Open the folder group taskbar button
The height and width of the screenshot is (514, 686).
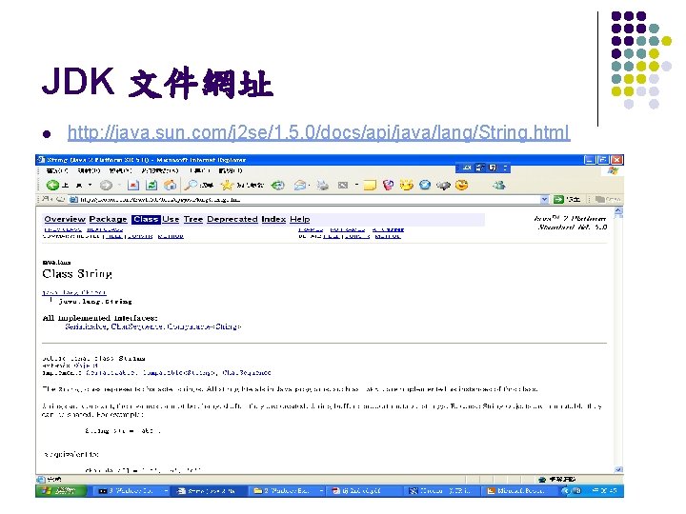click(287, 491)
